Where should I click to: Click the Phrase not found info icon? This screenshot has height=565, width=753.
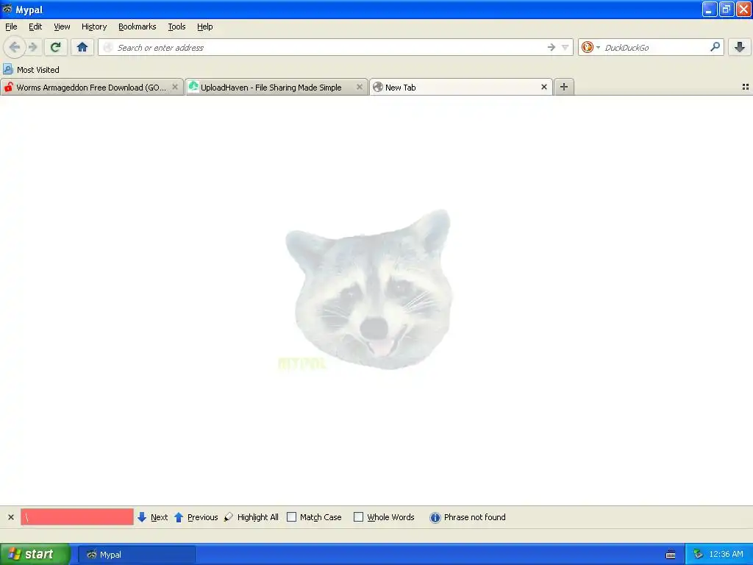[435, 517]
